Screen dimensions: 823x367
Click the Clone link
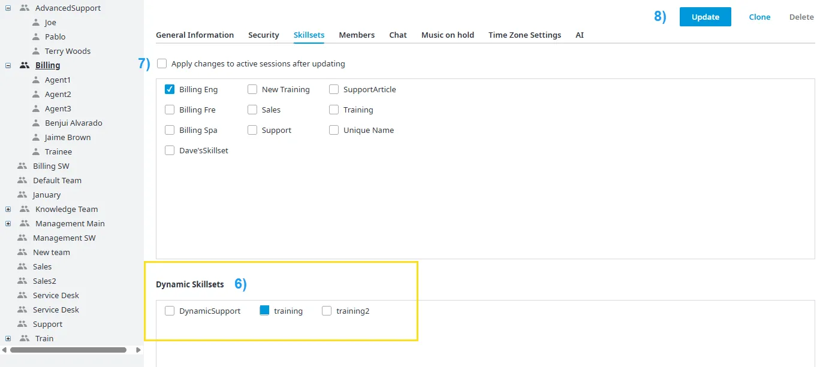pos(759,17)
